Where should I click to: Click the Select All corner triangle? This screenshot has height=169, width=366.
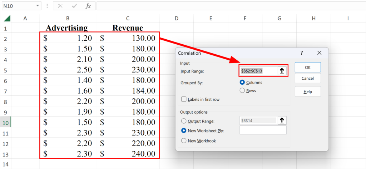(8, 18)
